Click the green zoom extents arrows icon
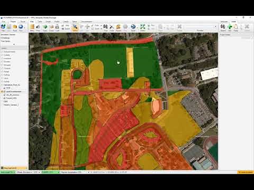 (142, 27)
